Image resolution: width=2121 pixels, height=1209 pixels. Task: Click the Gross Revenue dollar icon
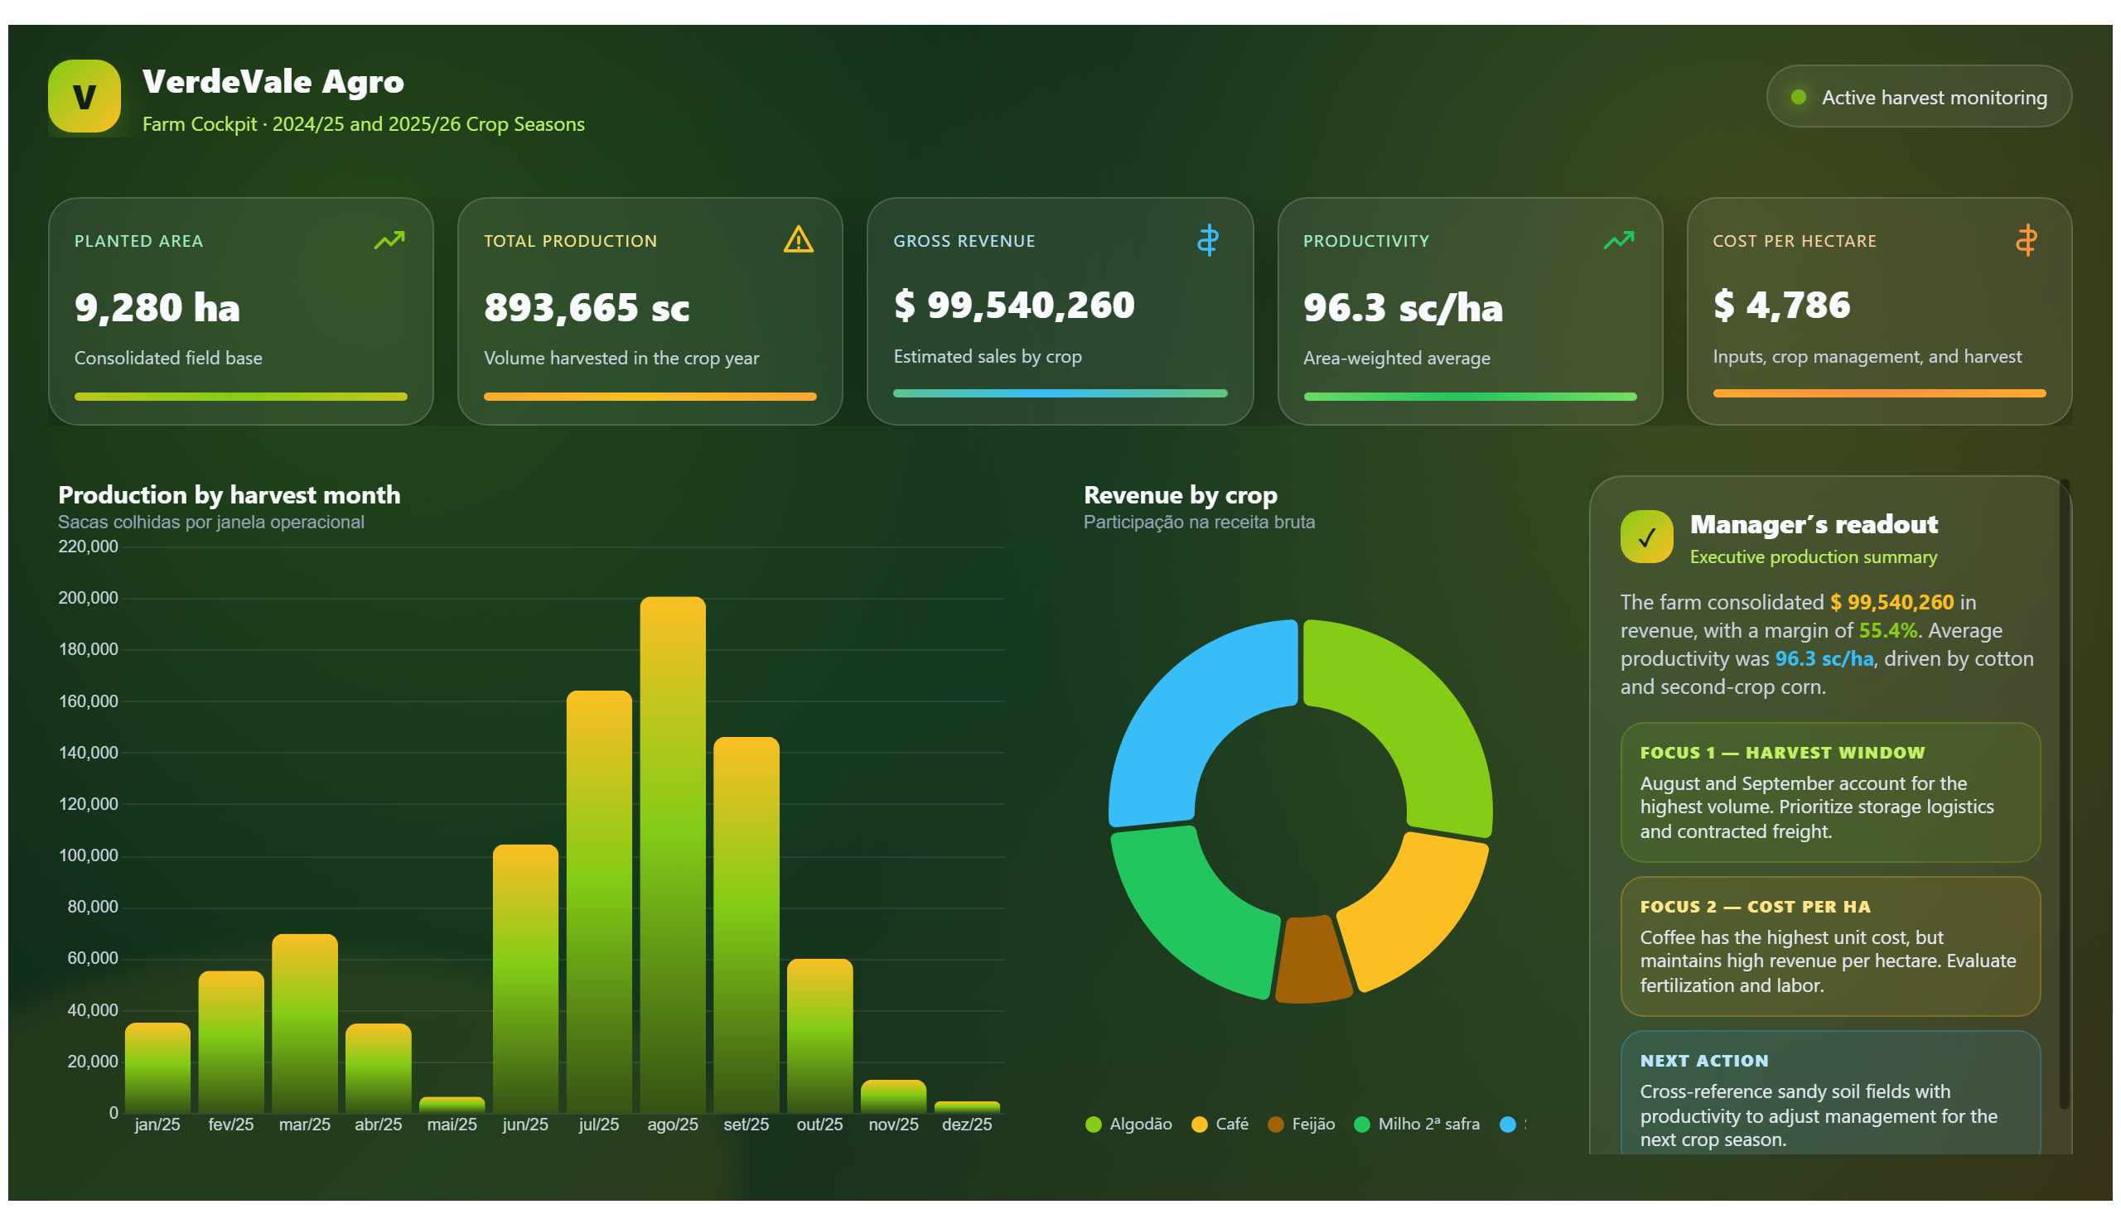[x=1207, y=240]
